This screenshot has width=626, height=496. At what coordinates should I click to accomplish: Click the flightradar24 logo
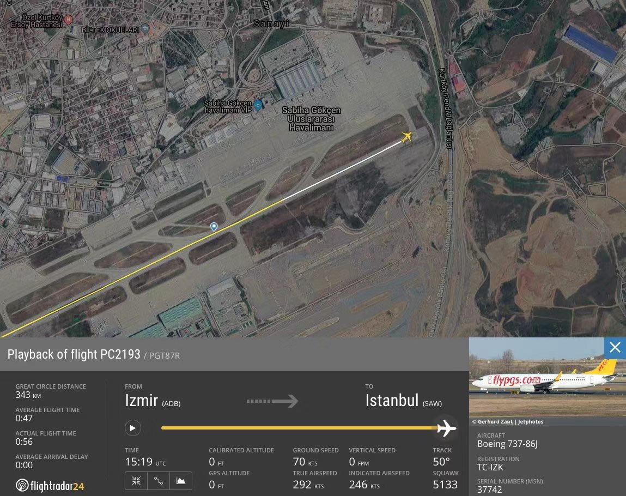point(50,486)
